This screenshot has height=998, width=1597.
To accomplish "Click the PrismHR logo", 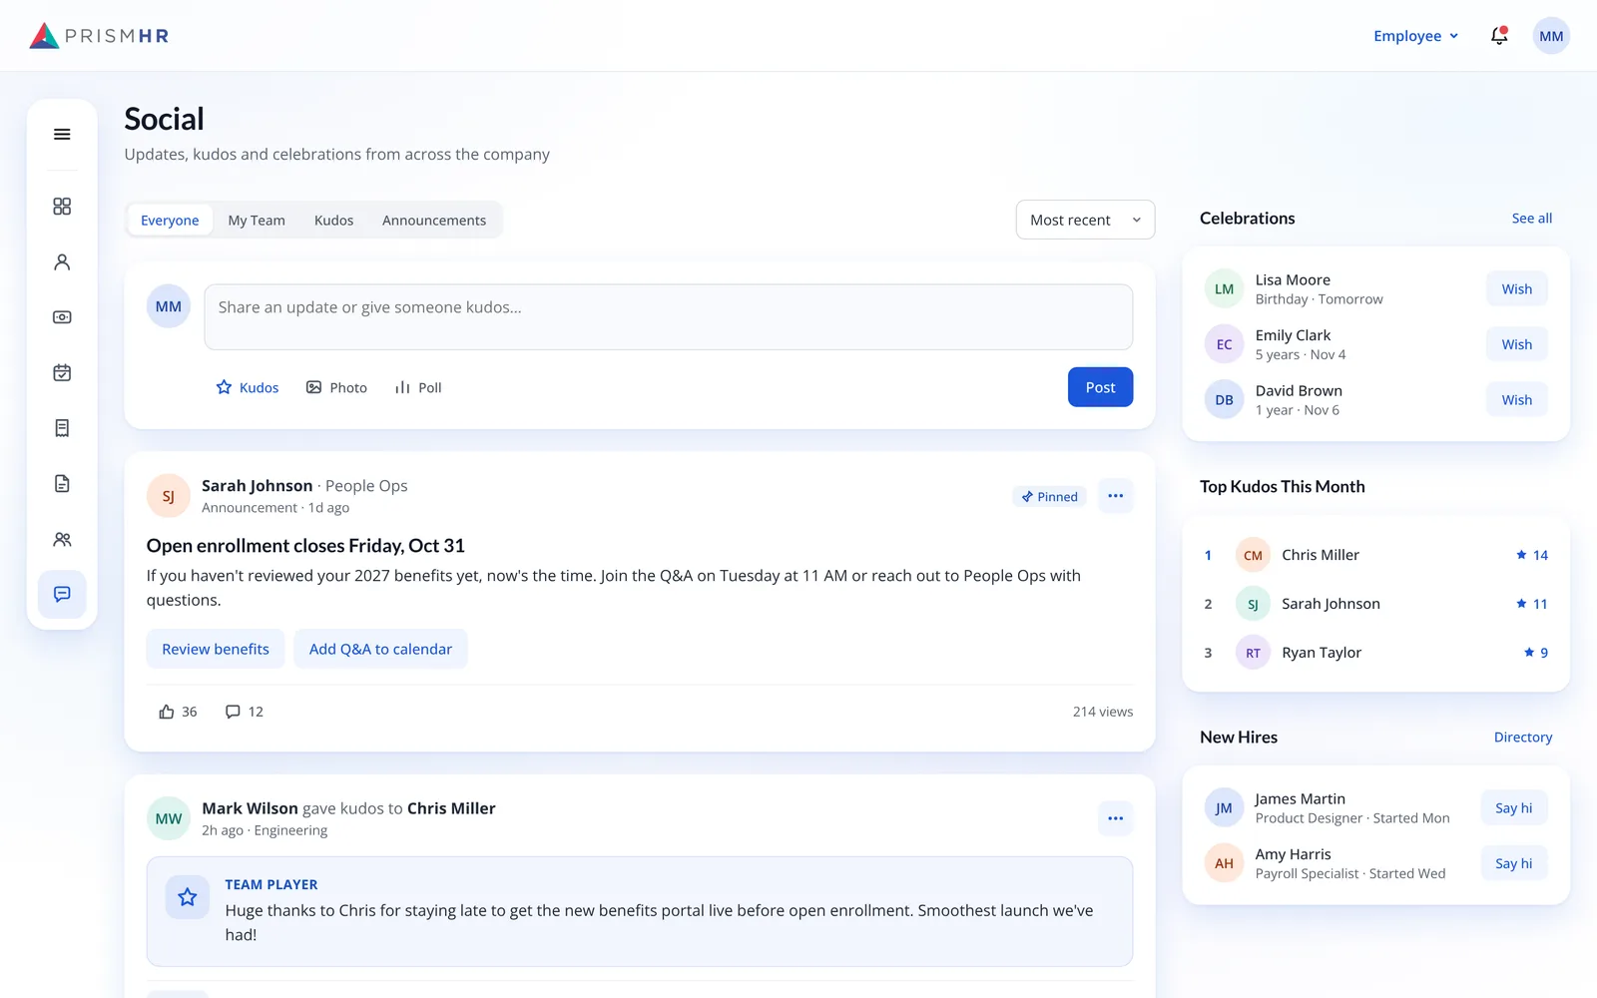I will click(99, 36).
